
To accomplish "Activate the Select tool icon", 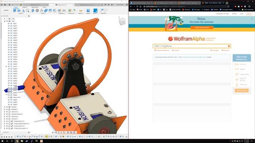I will (95, 11).
